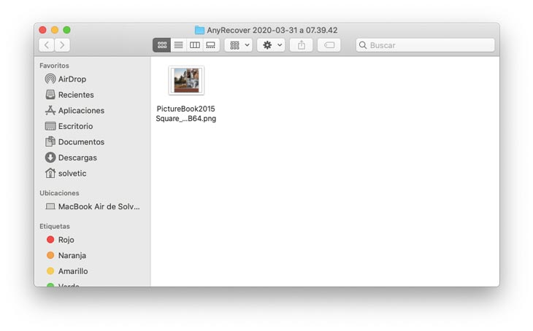
Task: Select the Amarillo tag
Action: (x=92, y=271)
